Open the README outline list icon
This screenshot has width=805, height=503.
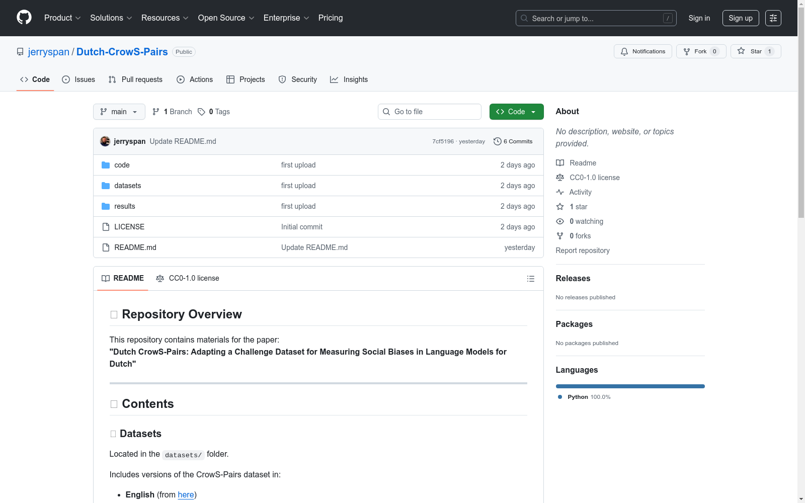pyautogui.click(x=531, y=279)
